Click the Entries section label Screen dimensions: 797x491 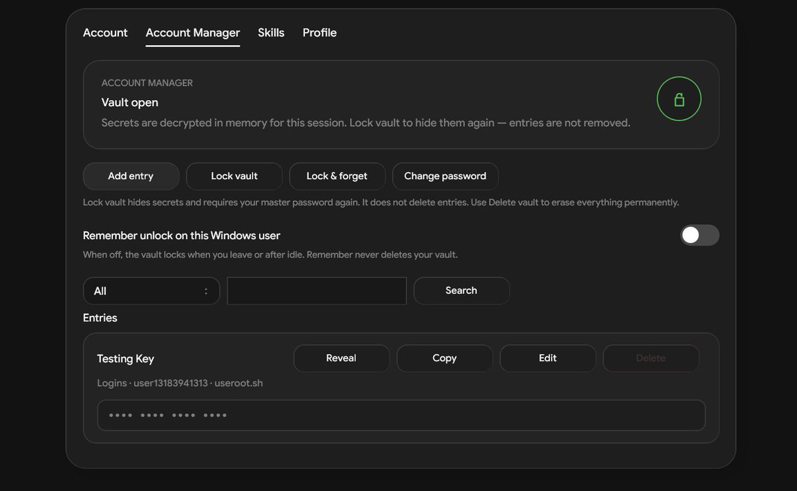point(100,318)
